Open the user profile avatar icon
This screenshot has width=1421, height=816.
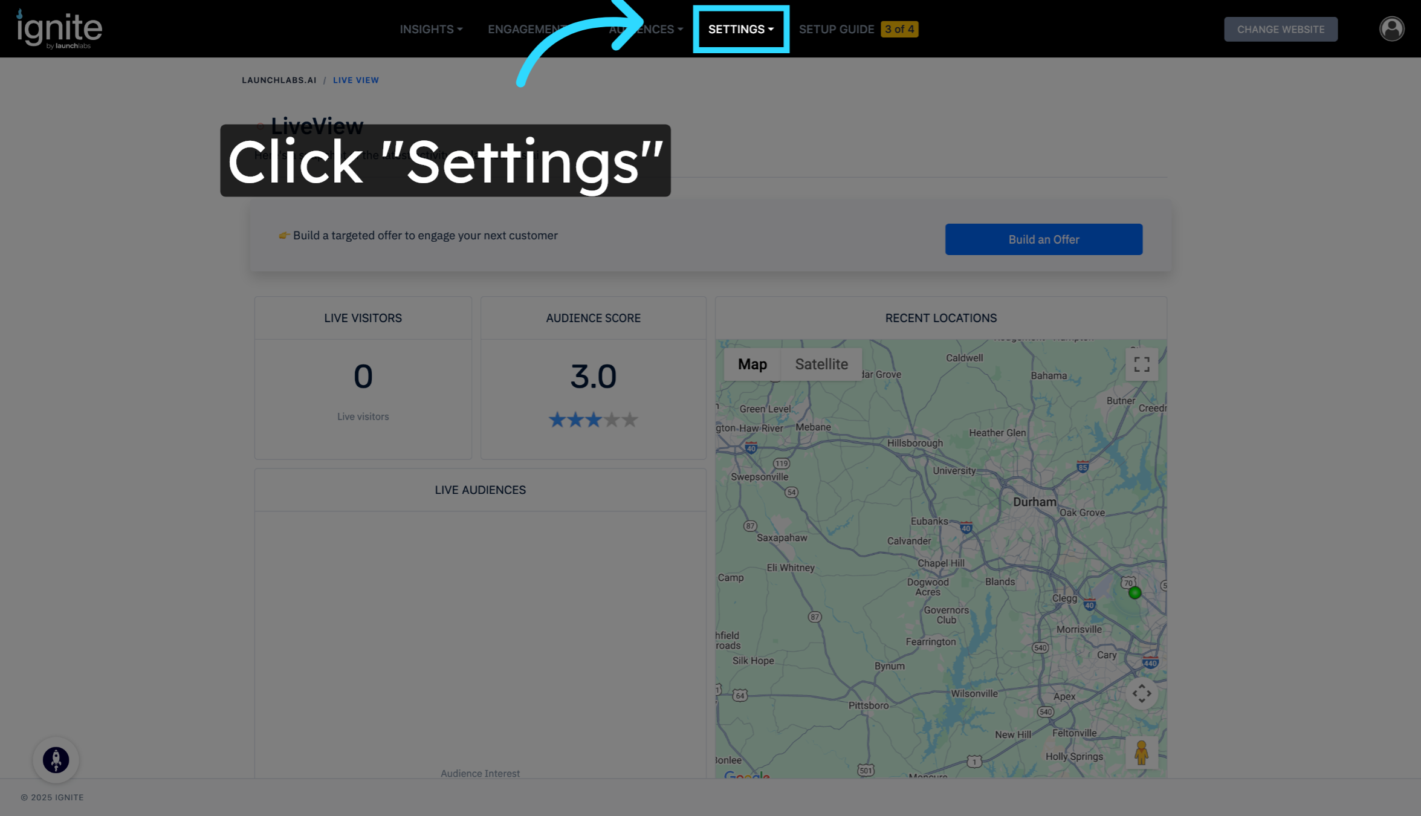(1391, 29)
